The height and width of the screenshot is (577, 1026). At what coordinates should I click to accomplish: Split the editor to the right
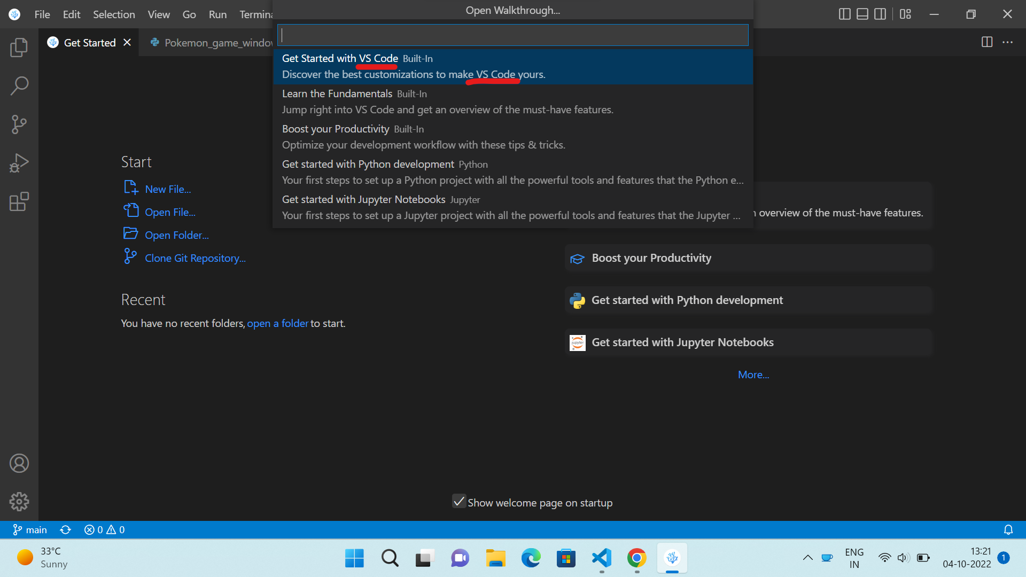click(987, 42)
